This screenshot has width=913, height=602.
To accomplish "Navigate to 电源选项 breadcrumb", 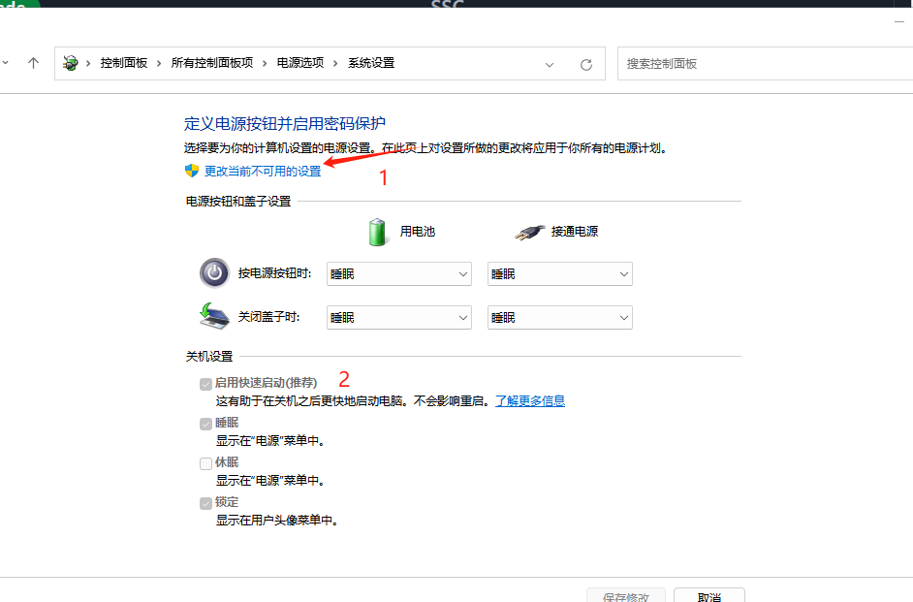I will (299, 63).
